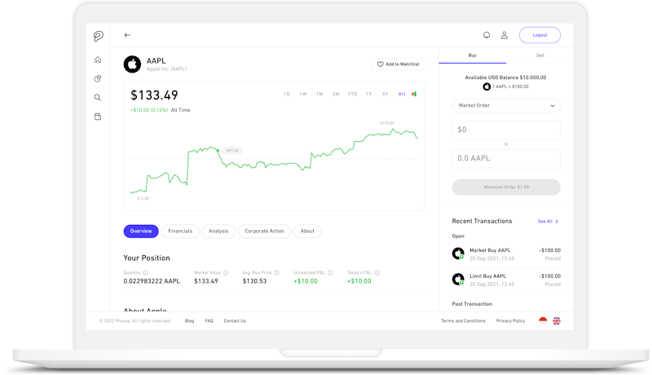The height and width of the screenshot is (375, 652).
Task: Show info for Market Value
Action: point(226,273)
